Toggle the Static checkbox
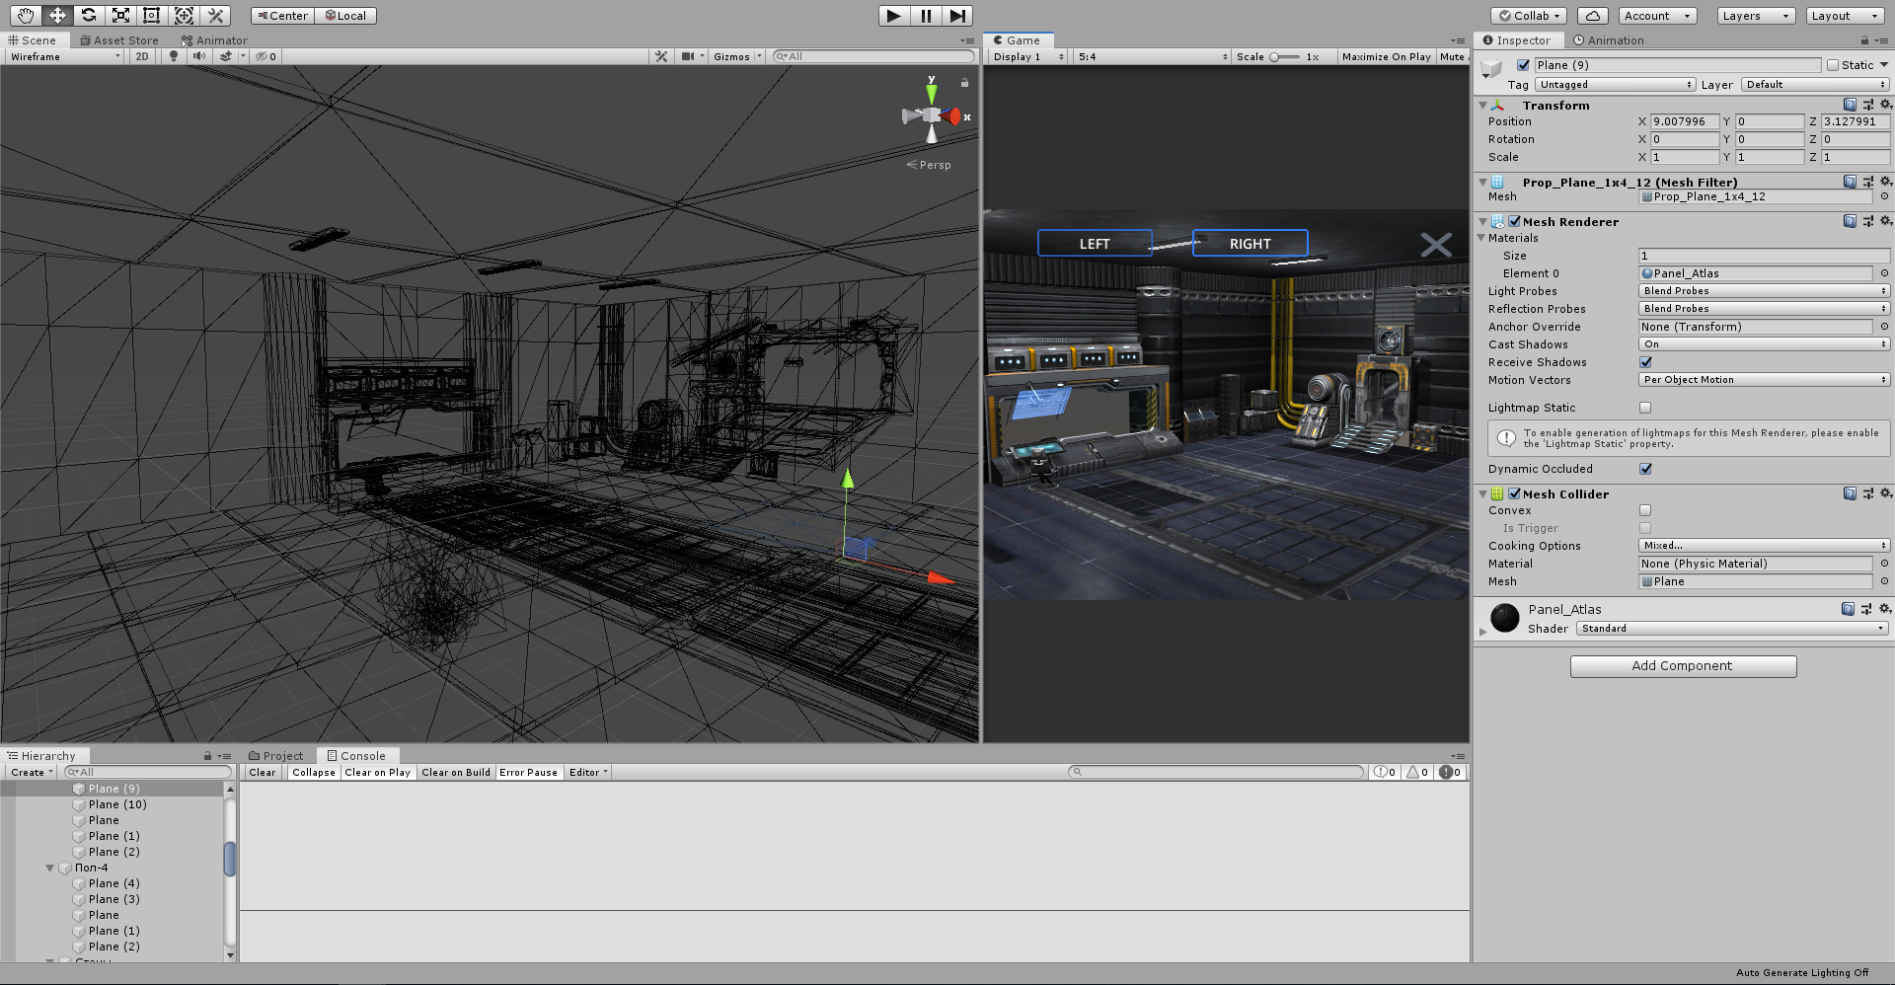Image resolution: width=1895 pixels, height=985 pixels. pyautogui.click(x=1833, y=65)
